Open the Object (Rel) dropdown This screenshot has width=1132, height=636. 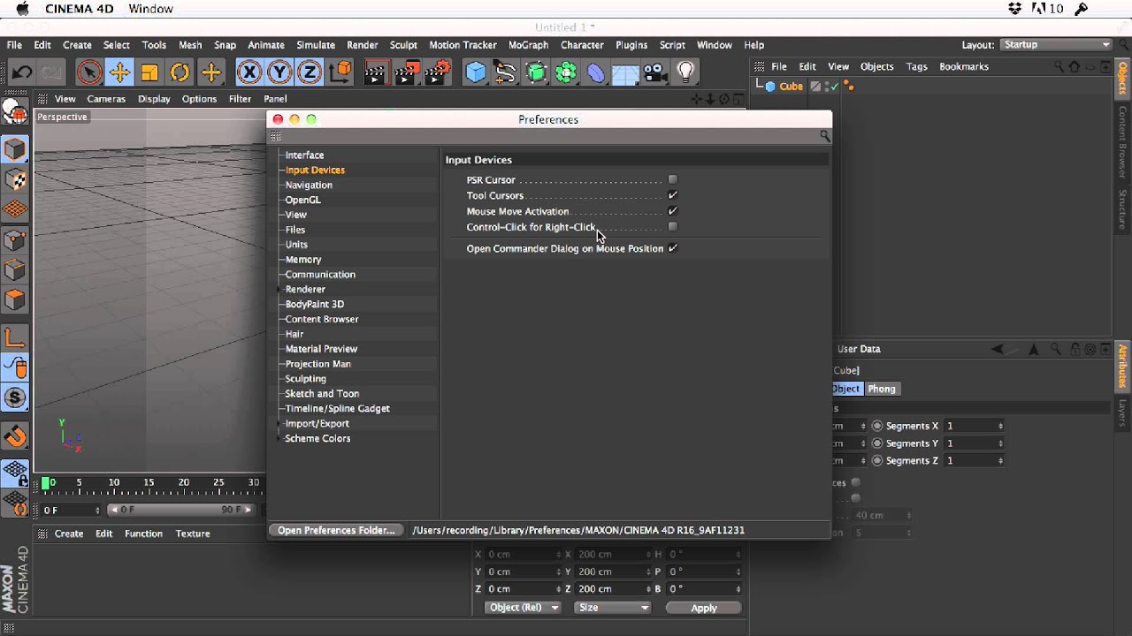point(523,607)
